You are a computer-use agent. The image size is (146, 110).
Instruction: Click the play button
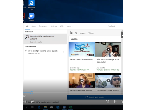click(x=115, y=102)
